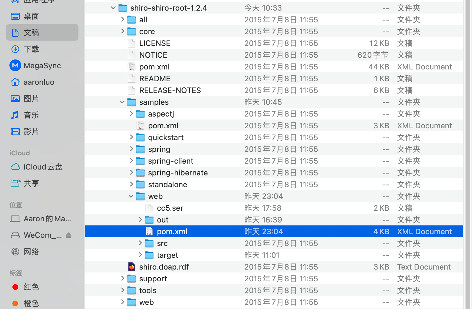Select the shiro.doap.rdf file icon

tap(132, 267)
